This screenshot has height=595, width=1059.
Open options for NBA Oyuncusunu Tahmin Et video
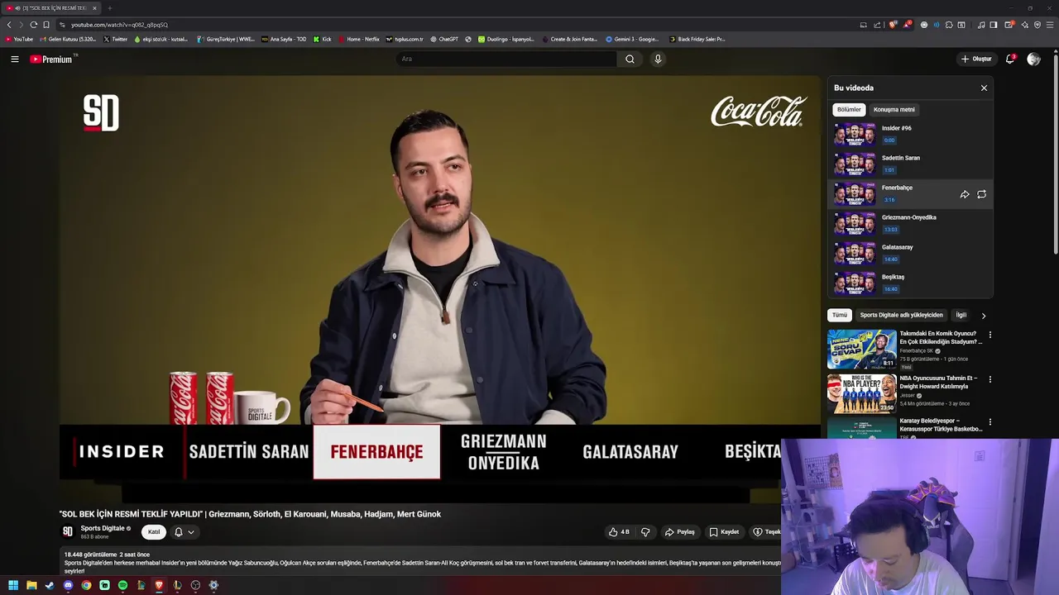990,380
